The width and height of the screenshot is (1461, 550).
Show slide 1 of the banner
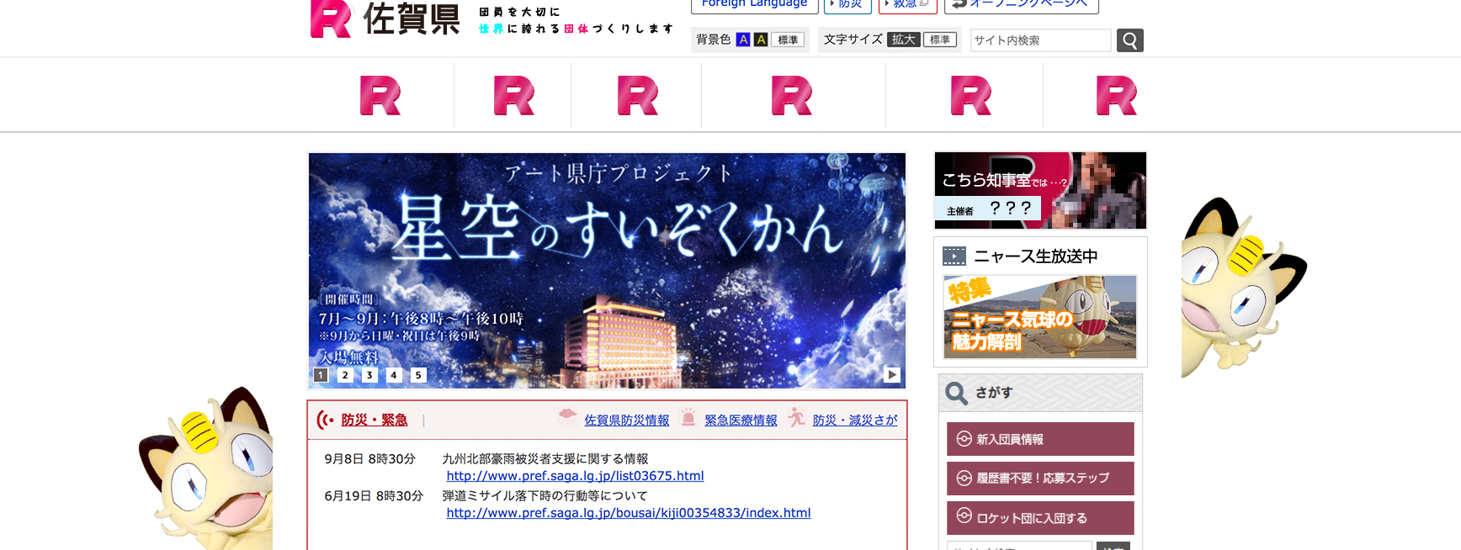point(321,375)
